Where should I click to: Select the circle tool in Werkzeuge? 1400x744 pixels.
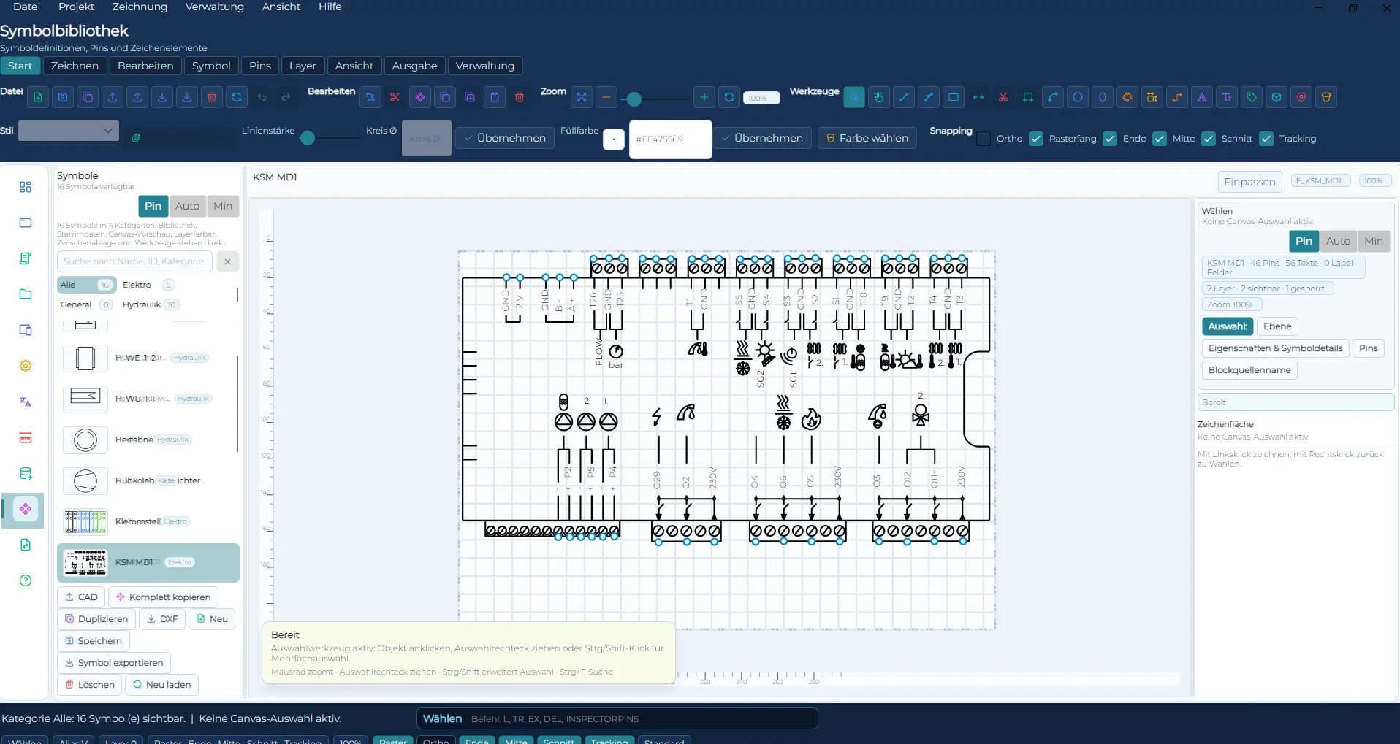tap(1078, 97)
